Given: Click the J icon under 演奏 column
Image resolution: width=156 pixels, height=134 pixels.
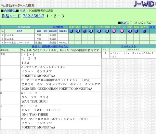Looking at the screenshot, I should click(71, 31).
